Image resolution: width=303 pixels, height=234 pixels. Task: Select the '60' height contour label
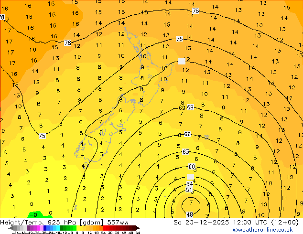tap(192, 166)
